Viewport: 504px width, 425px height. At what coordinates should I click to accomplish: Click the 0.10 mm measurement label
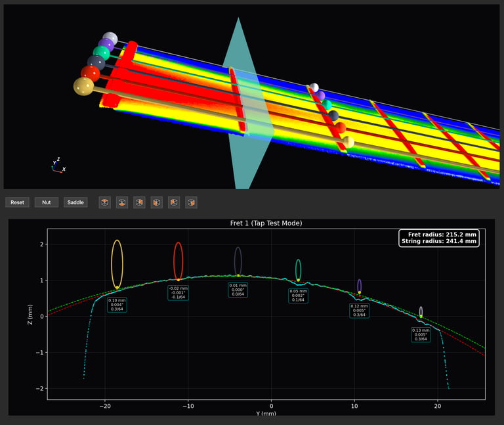(x=117, y=305)
